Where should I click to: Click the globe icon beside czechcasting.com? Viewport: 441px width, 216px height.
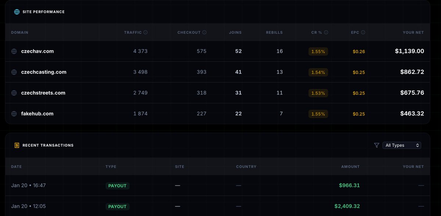click(14, 72)
